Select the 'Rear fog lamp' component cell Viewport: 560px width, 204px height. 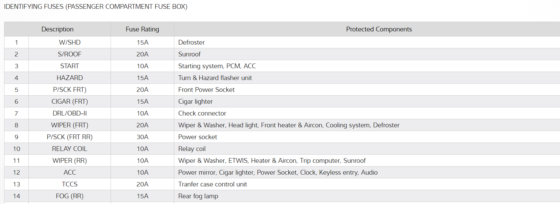point(198,196)
